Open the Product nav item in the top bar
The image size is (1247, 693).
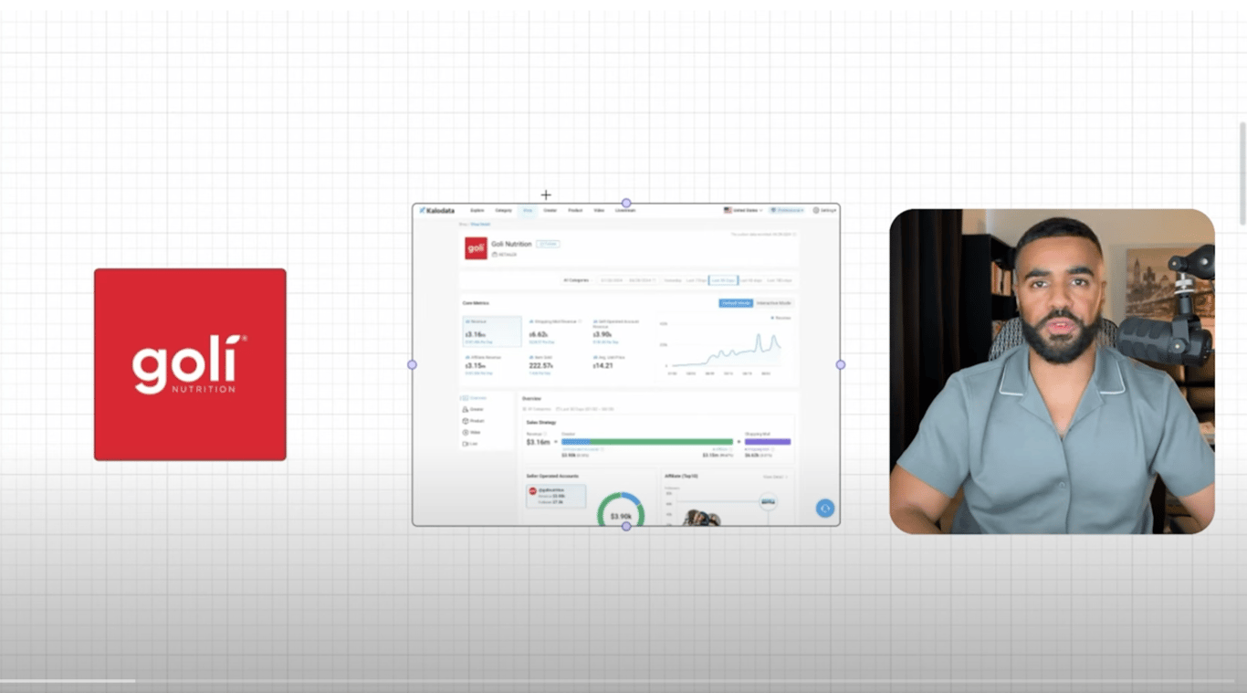pyautogui.click(x=575, y=210)
